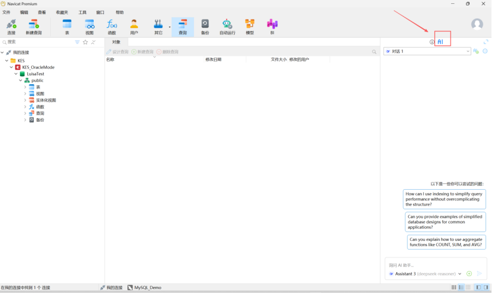The image size is (492, 293).
Task: Click the 连接 (Connection) toolbar icon
Action: tap(11, 26)
